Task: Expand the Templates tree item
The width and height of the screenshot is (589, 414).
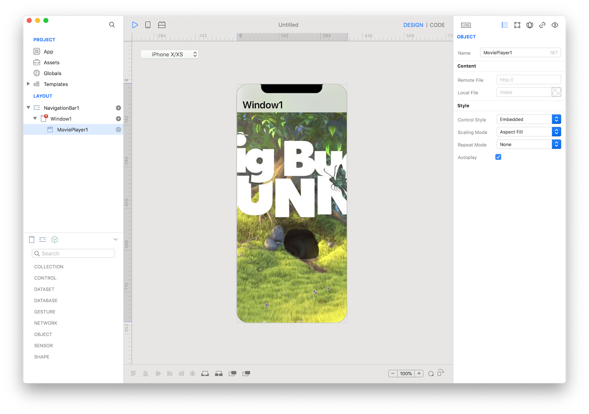Action: click(x=28, y=84)
